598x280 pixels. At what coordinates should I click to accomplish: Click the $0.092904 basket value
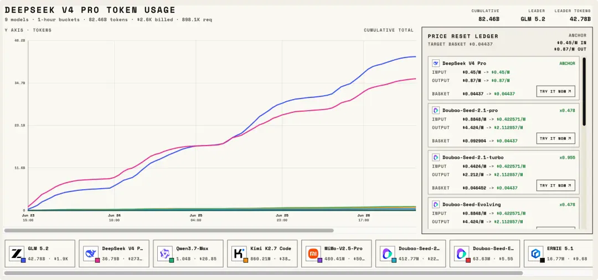475,141
